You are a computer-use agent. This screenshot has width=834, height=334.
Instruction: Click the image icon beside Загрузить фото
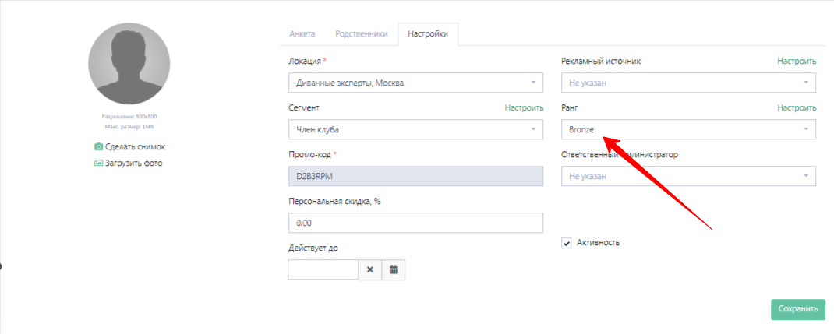pyautogui.click(x=98, y=163)
